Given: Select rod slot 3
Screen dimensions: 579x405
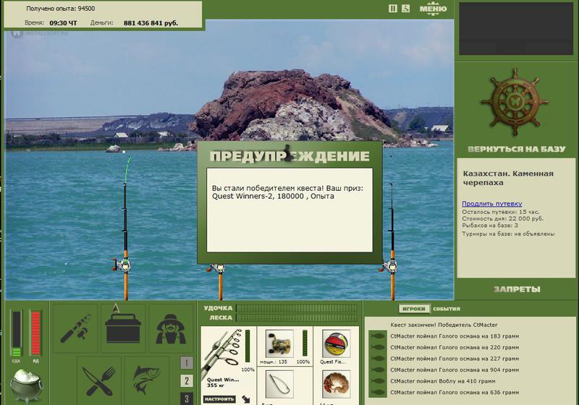Looking at the screenshot, I should [x=187, y=398].
